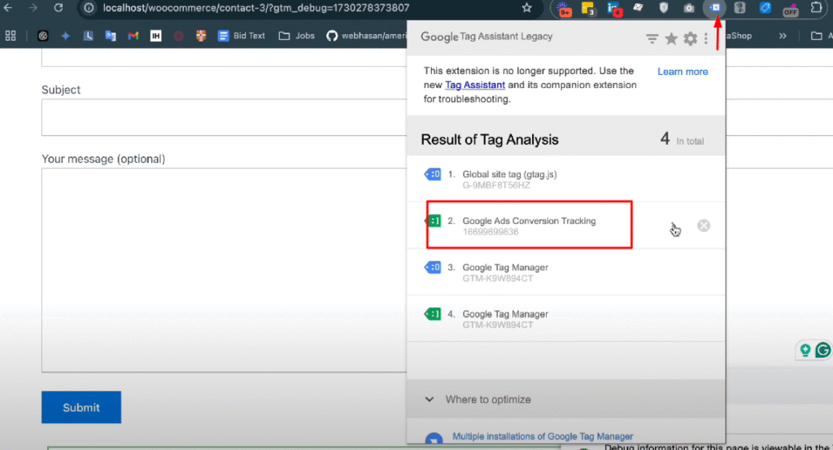Open Tag Assistant three-dot menu
833x450 pixels.
pyautogui.click(x=706, y=38)
